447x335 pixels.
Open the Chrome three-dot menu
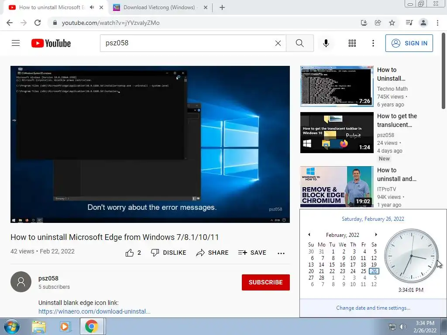[x=437, y=23]
